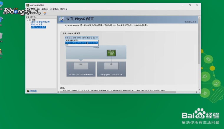Click the NVIDIA control panel title icon
The width and height of the screenshot is (224, 129).
pyautogui.click(x=28, y=5)
